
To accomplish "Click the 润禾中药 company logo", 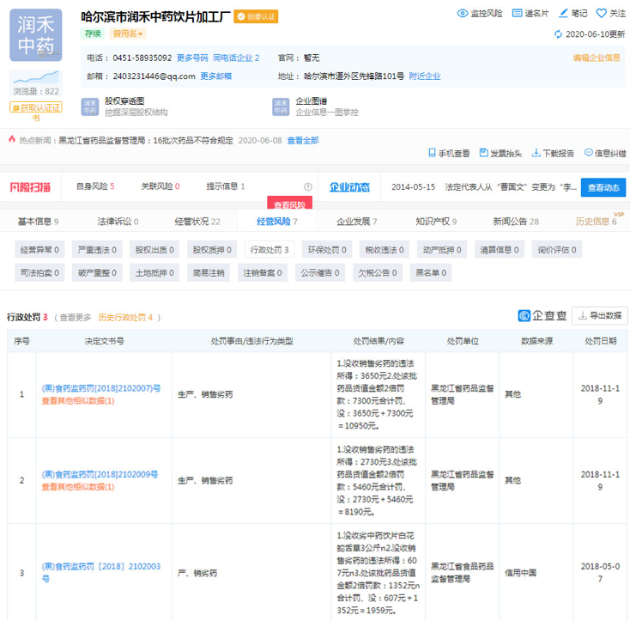I will point(36,35).
